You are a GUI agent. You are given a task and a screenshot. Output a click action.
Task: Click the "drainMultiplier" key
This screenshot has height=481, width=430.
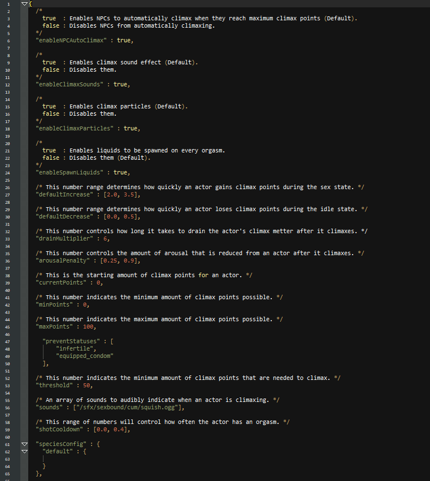coord(64,239)
